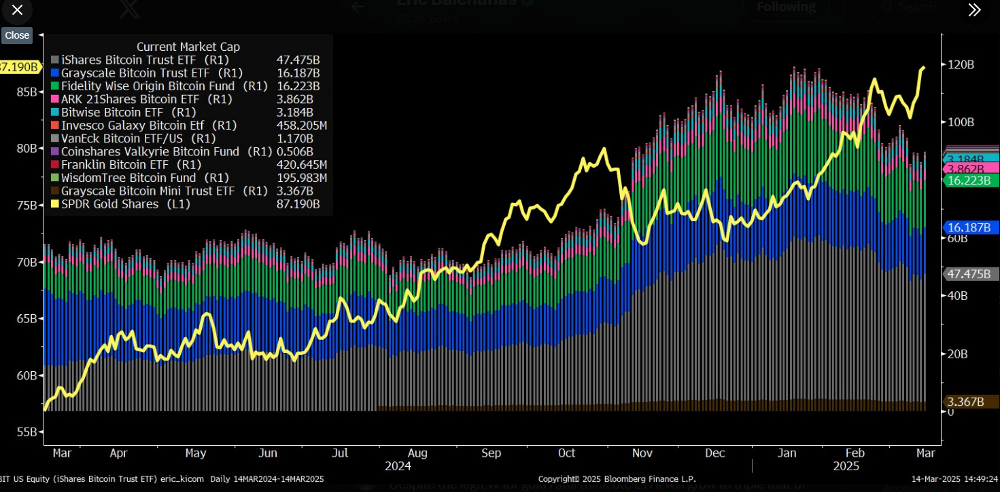Image resolution: width=1000 pixels, height=492 pixels.
Task: Click the yellow 87.190B tag on left axis
Action: 20,67
